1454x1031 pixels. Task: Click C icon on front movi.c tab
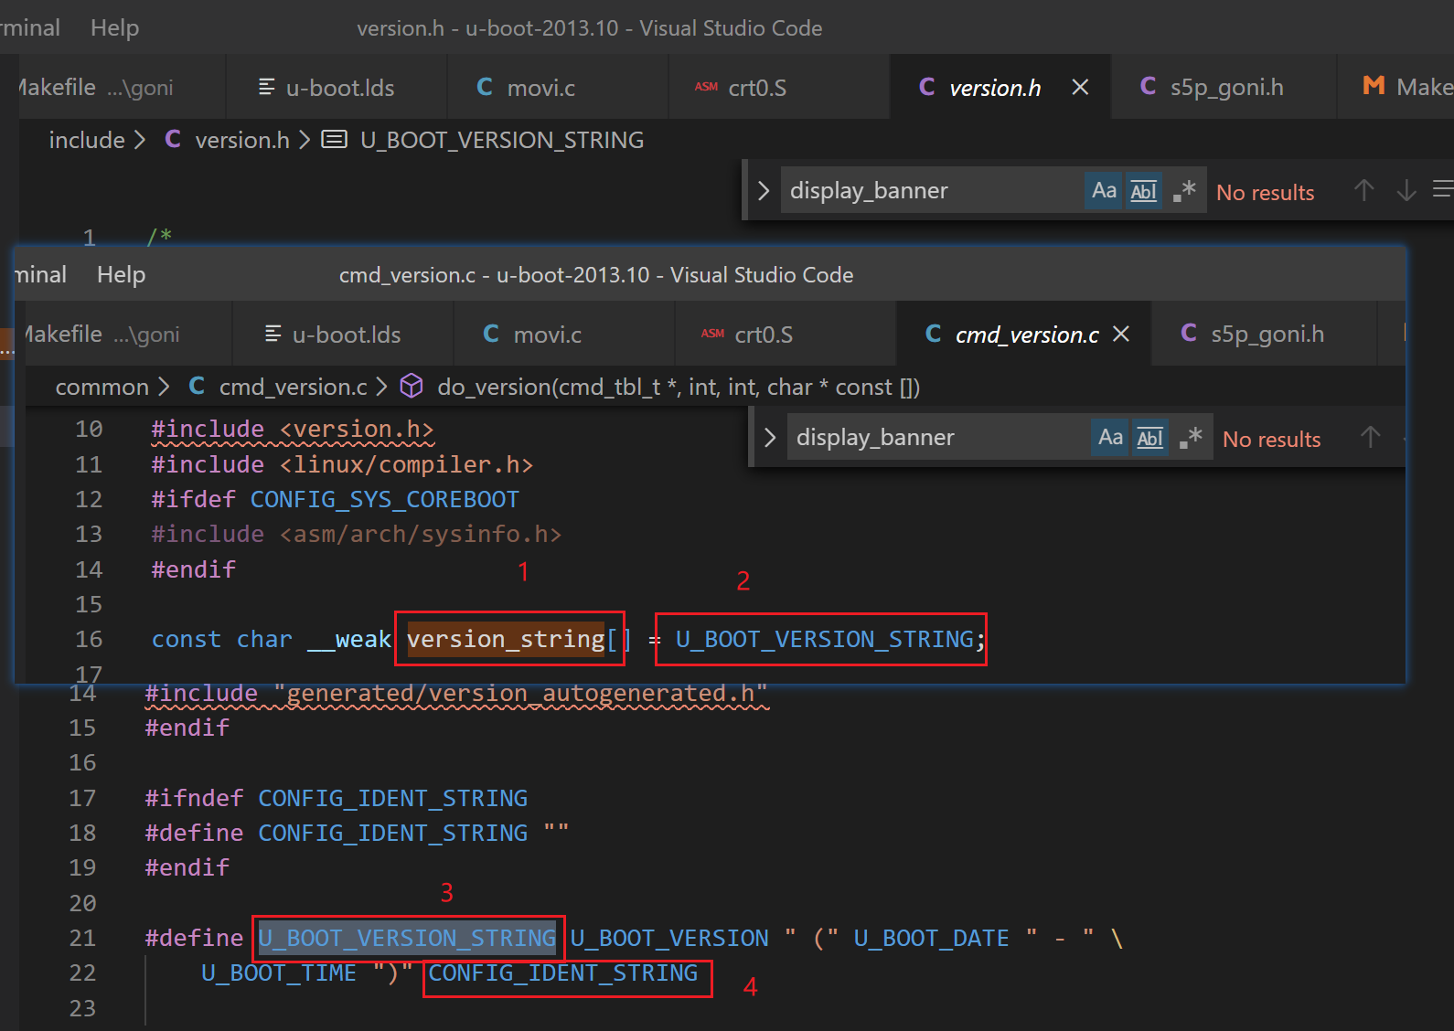click(x=491, y=334)
